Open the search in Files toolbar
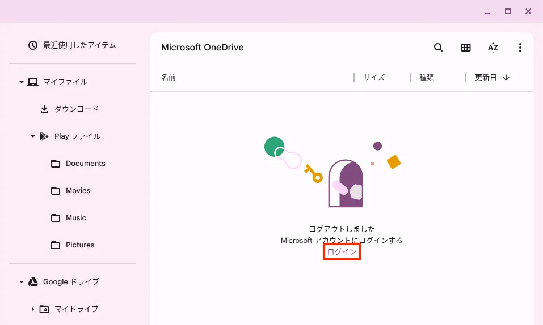This screenshot has height=325, width=543. [438, 48]
